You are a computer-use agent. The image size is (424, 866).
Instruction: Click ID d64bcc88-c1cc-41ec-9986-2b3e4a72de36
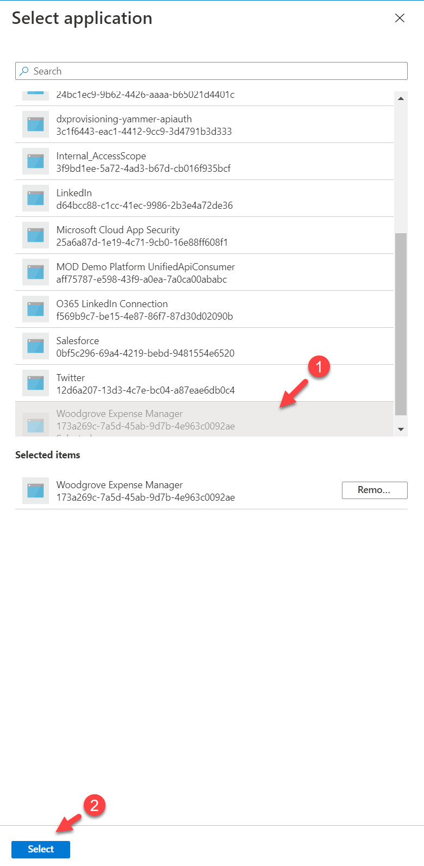pos(145,205)
